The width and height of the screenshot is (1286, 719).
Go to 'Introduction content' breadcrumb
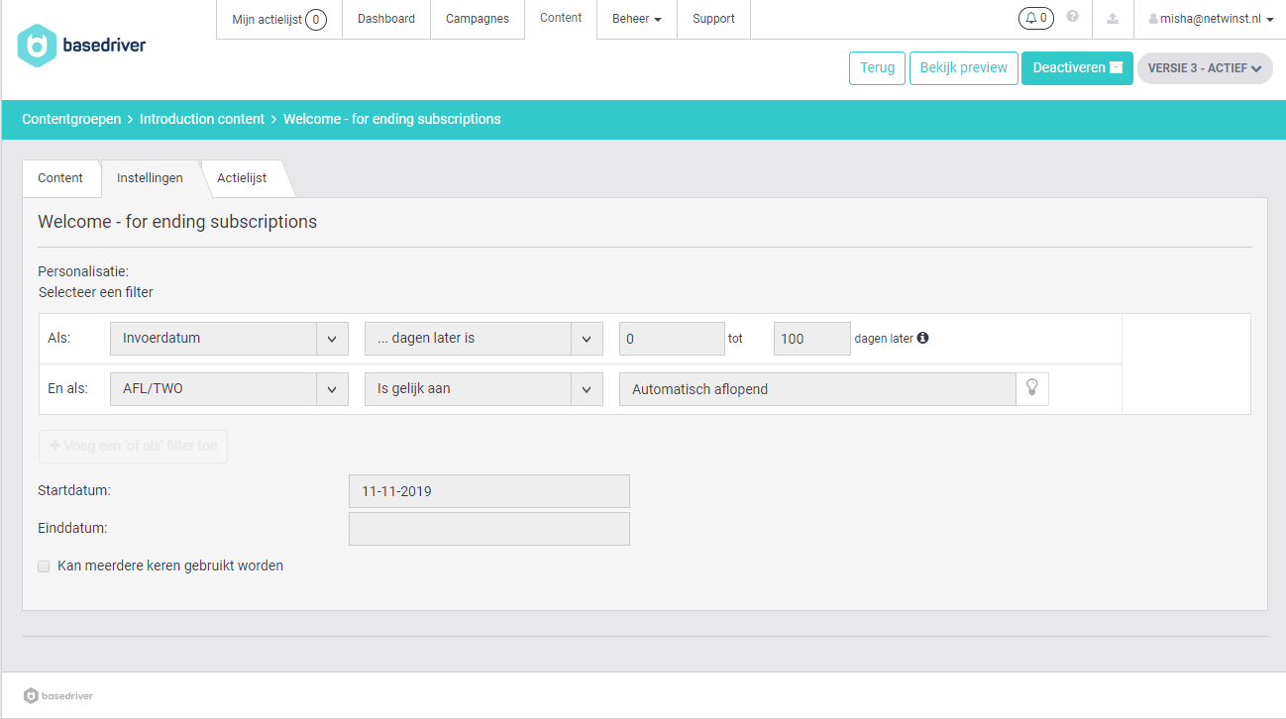tap(202, 119)
